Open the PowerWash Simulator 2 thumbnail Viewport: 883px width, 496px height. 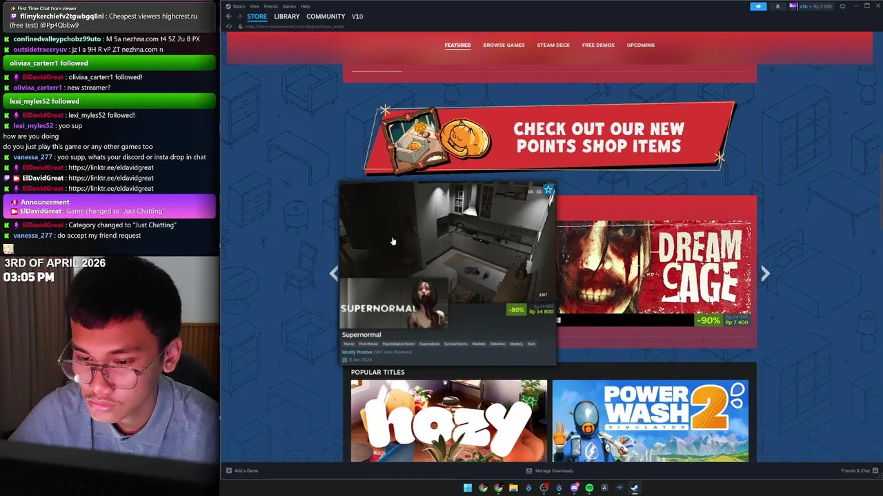pyautogui.click(x=650, y=420)
